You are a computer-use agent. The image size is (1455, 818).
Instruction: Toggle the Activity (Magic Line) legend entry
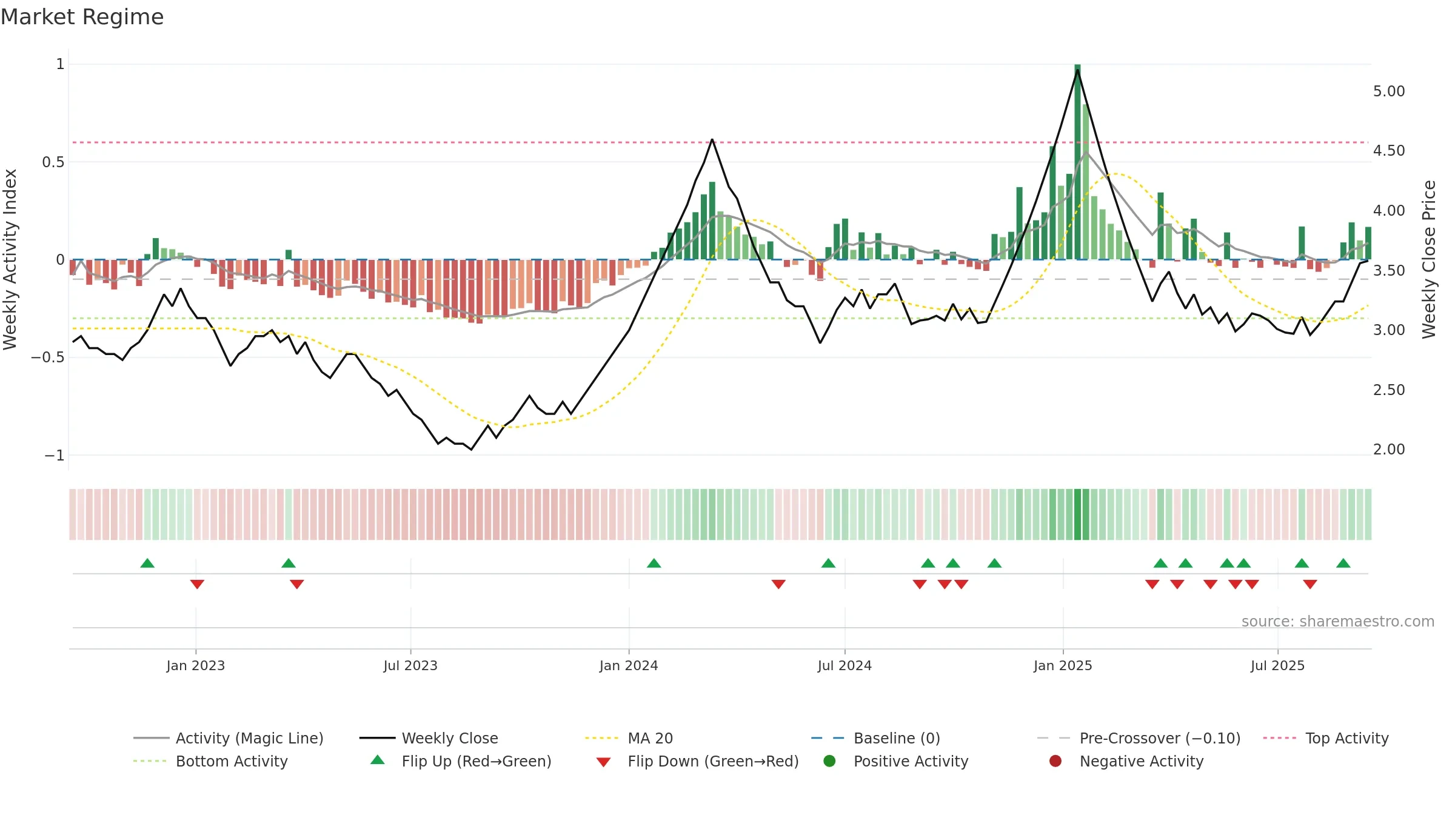coord(229,738)
